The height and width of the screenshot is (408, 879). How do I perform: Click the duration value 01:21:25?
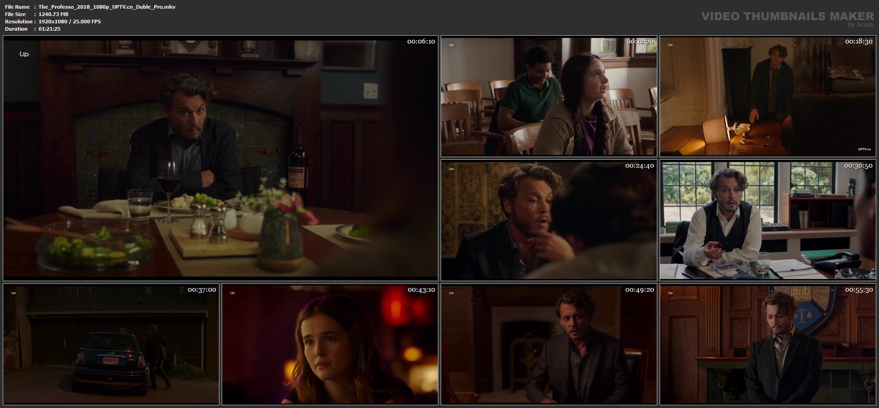pyautogui.click(x=49, y=29)
